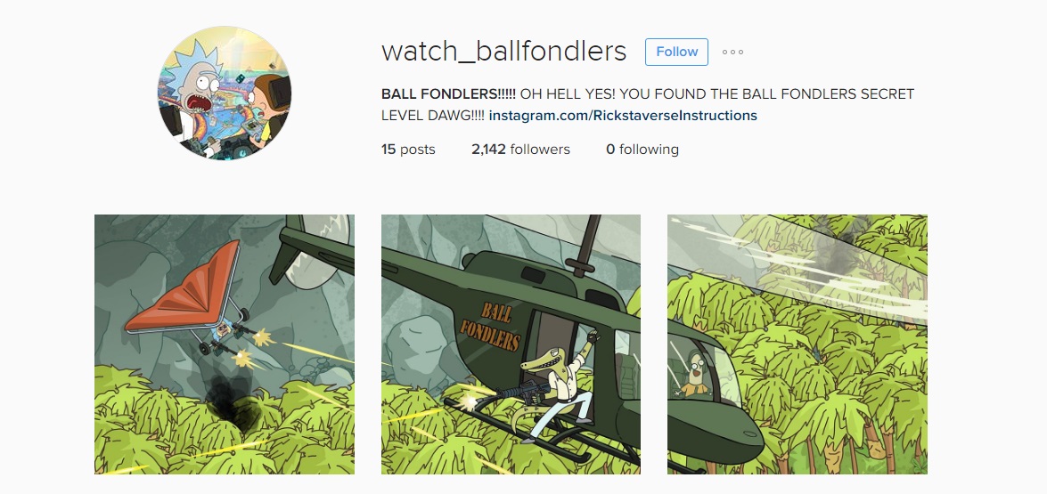Open the Ball Fondlers helicopter post
Image resolution: width=1047 pixels, height=494 pixels.
point(511,344)
